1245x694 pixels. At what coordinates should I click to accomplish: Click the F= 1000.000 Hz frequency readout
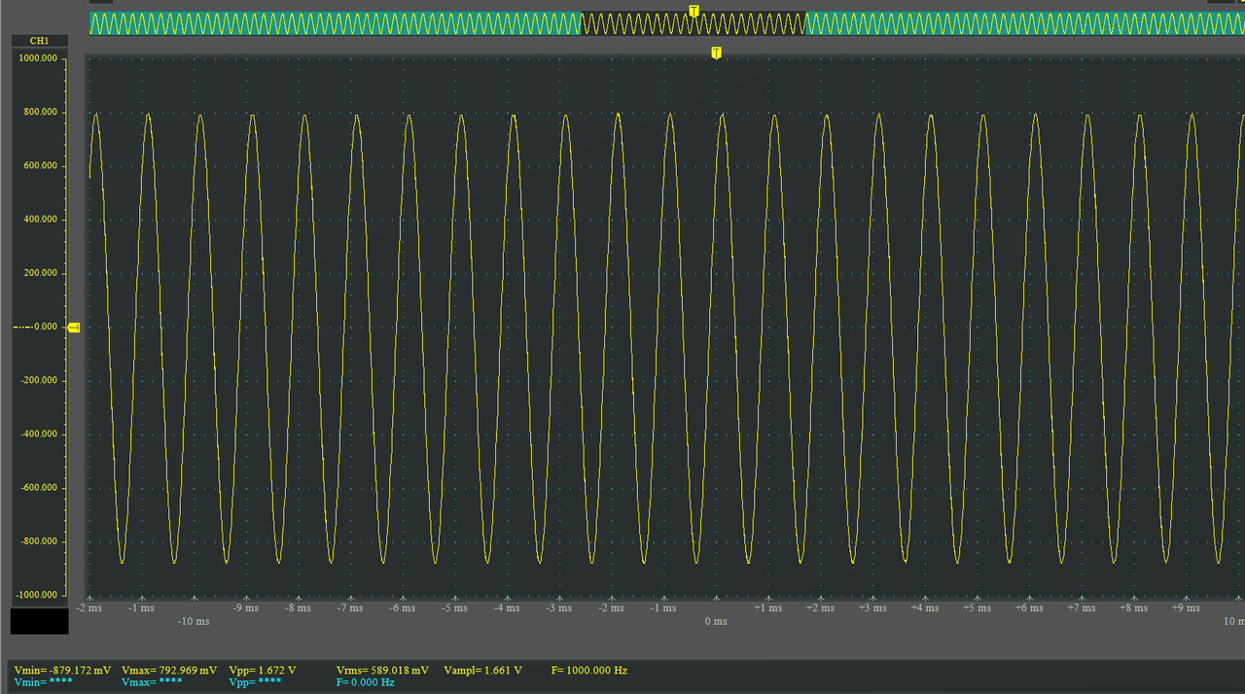pos(589,671)
